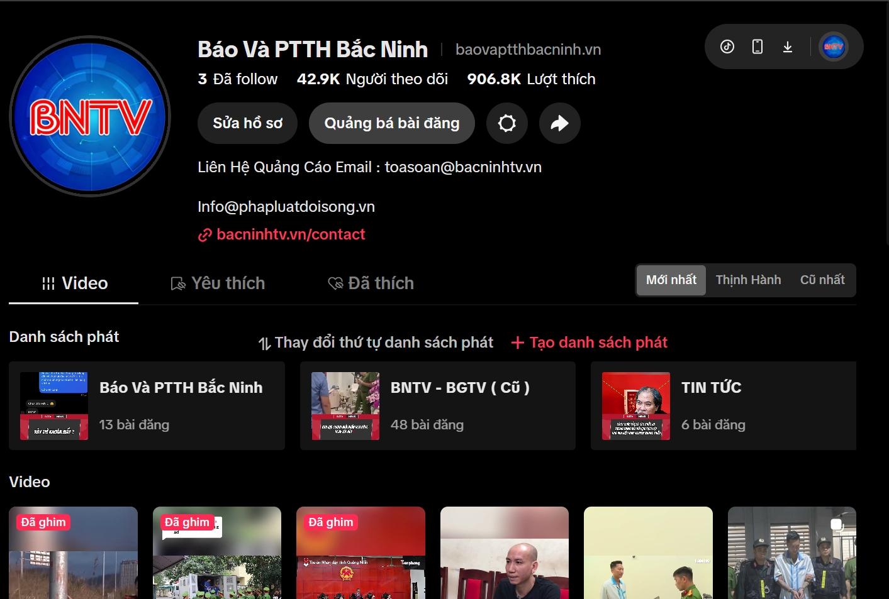Open video of escorted prisoner with police
Viewport: 889px width, 599px height.
pyautogui.click(x=792, y=552)
